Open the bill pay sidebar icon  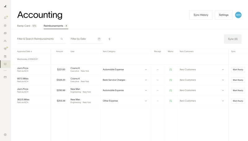(5, 56)
